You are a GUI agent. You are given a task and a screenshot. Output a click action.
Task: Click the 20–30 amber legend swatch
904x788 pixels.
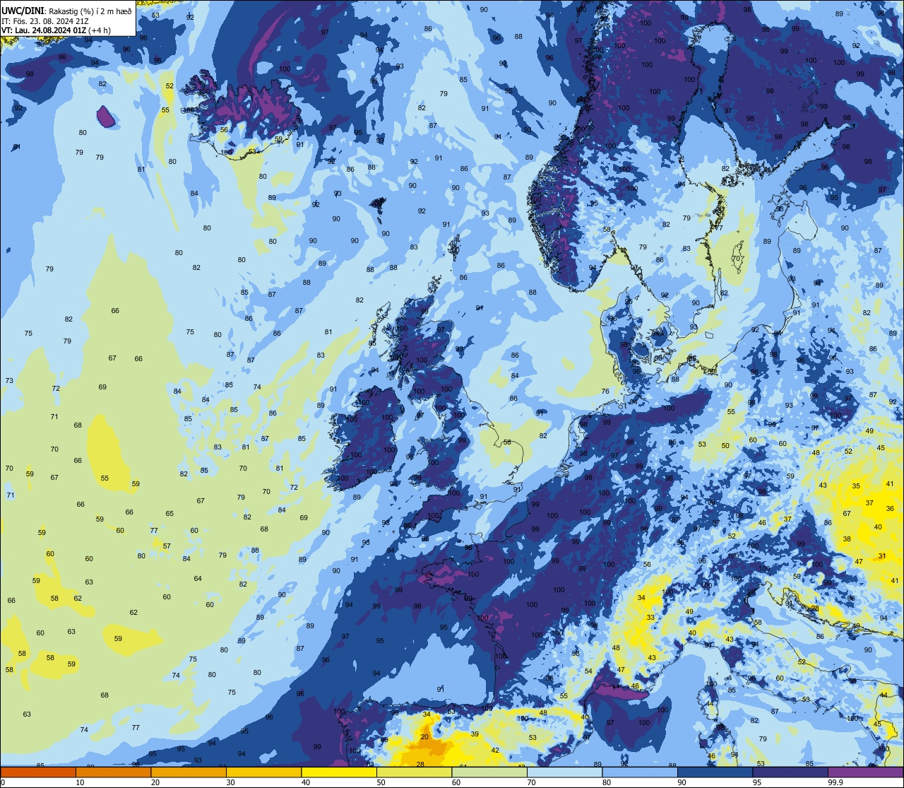pos(189,772)
